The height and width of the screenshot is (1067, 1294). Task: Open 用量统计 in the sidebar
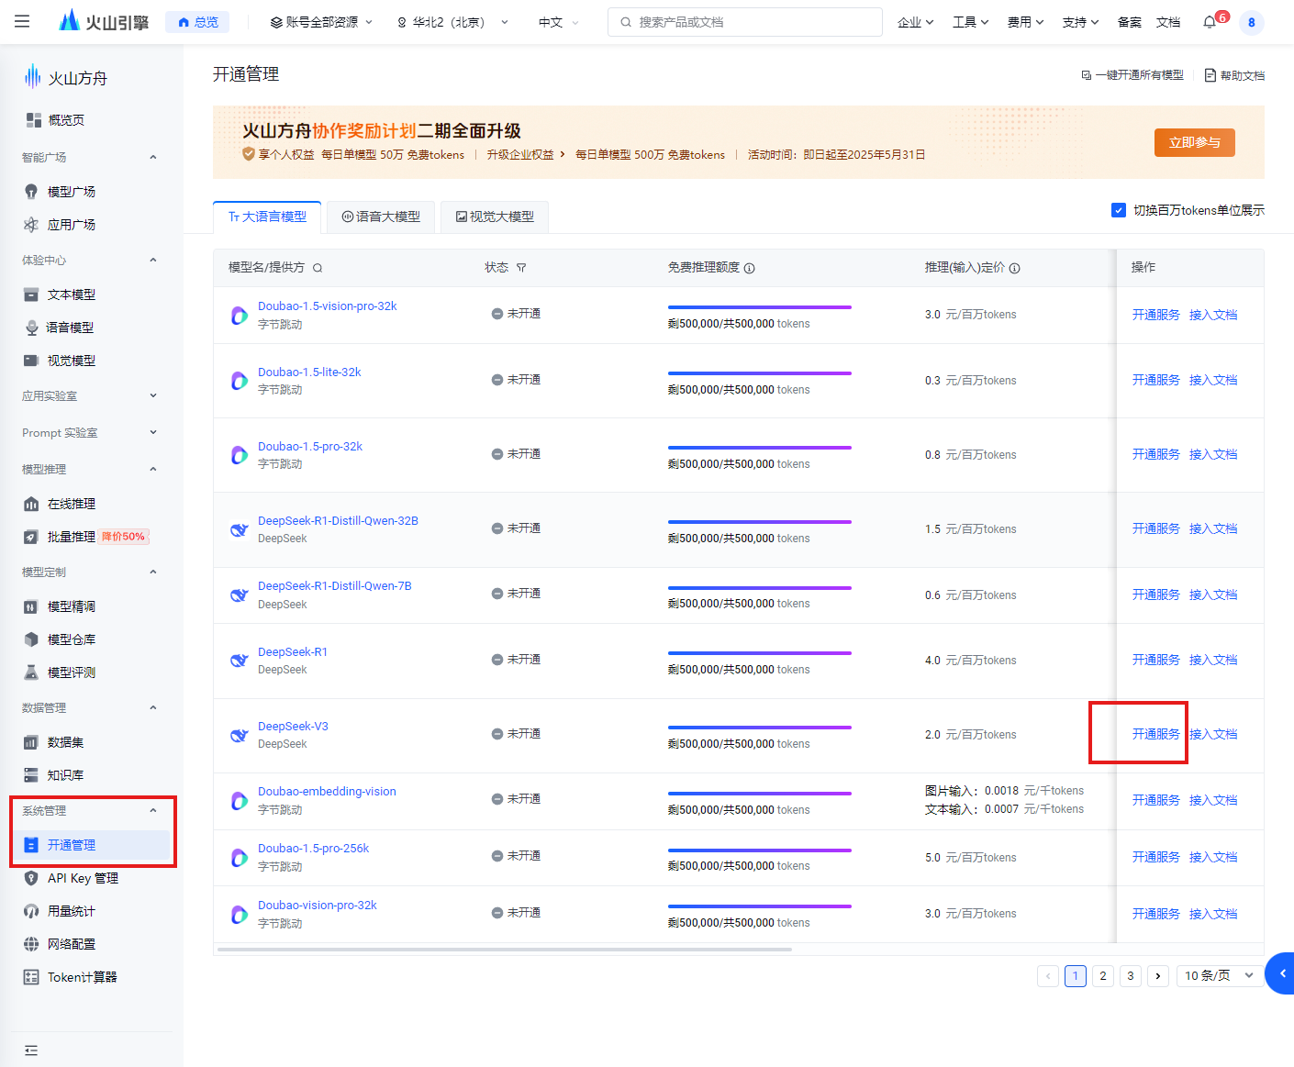(x=68, y=910)
